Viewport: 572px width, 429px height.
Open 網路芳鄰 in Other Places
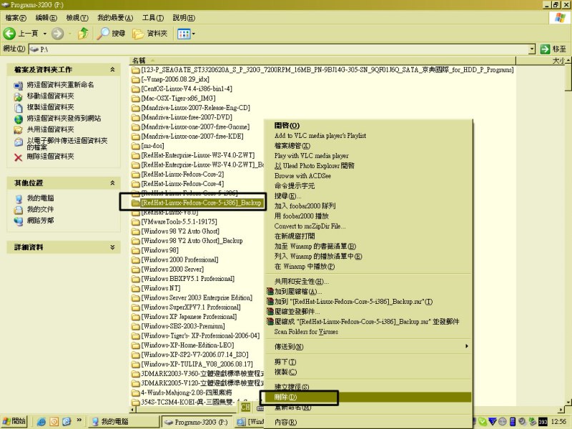40,221
